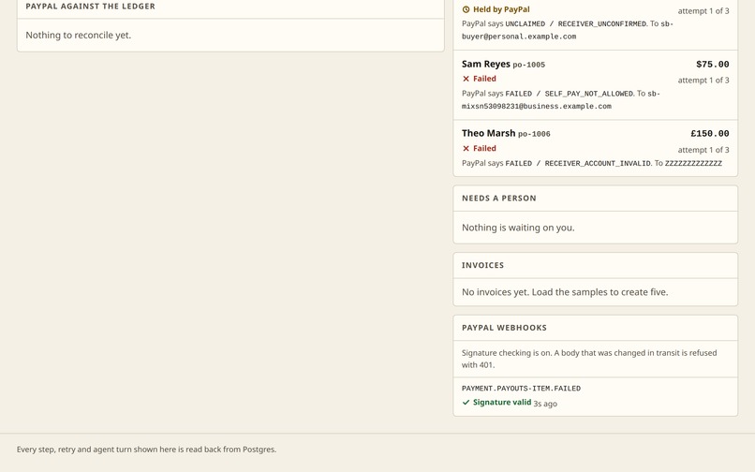Click the PAYMENT.PAYOUTS-ITEM.FAILED event name
Image resolution: width=755 pixels, height=472 pixels.
coord(521,389)
